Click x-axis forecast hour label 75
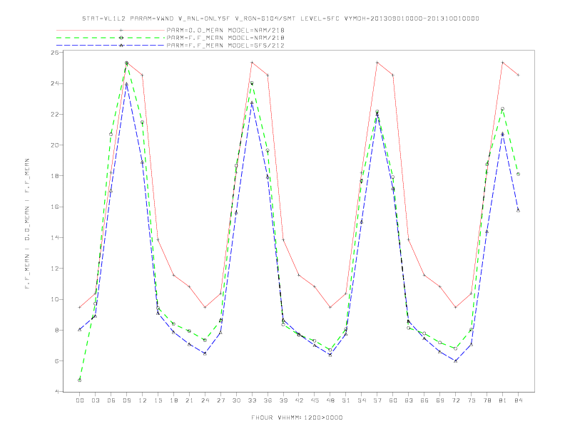 472,400
